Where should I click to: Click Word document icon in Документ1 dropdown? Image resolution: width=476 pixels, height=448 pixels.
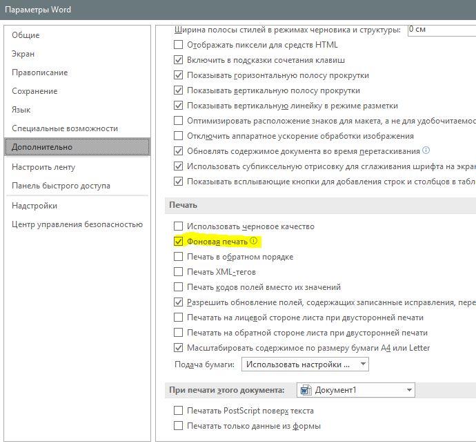coord(306,390)
